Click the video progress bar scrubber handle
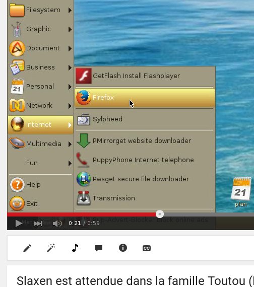This screenshot has width=254, height=287. [x=160, y=214]
